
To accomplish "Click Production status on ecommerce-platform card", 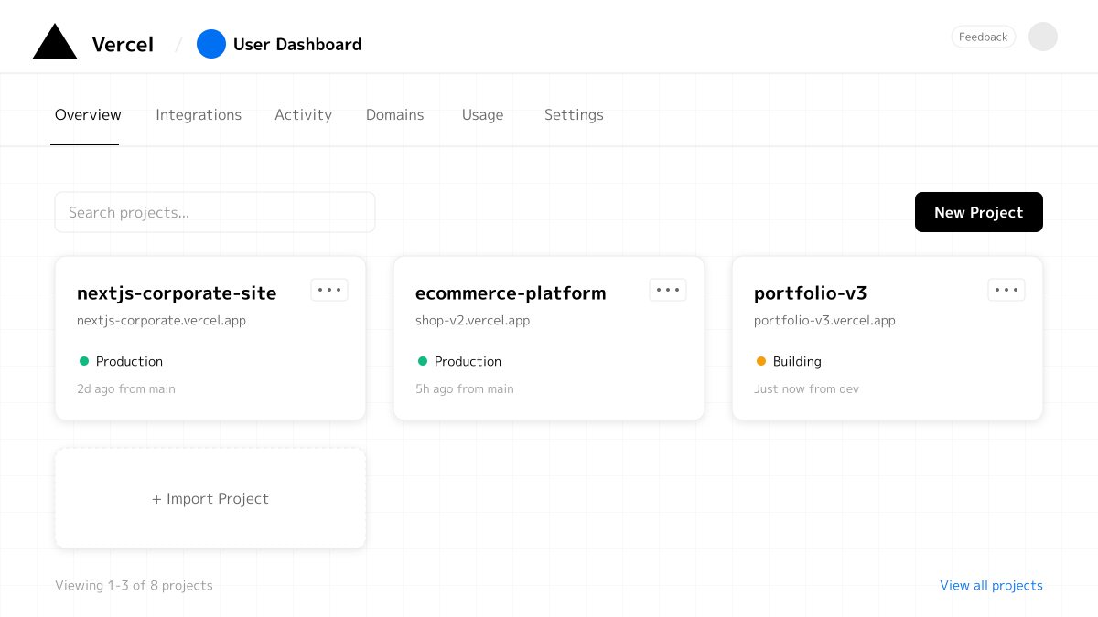I will tap(459, 361).
